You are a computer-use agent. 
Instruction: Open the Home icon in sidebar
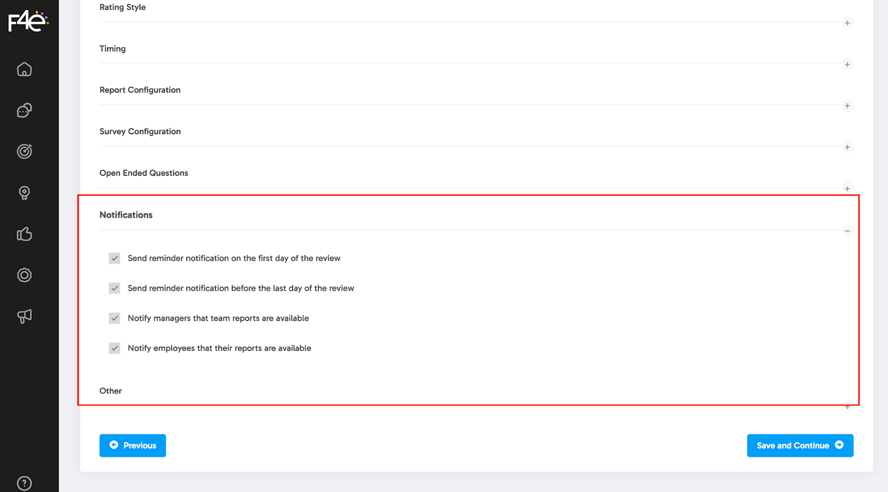[24, 69]
